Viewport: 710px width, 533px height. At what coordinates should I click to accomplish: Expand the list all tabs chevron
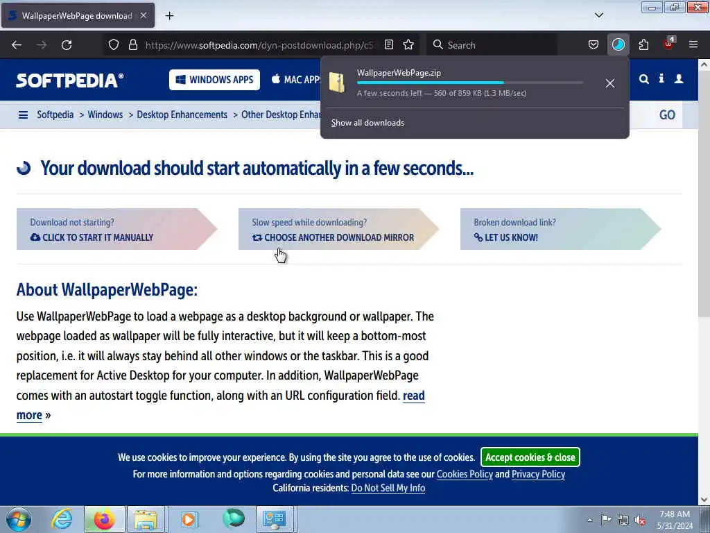click(x=599, y=15)
